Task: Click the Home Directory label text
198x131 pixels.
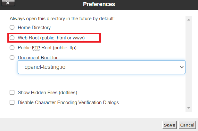Action: [34, 28]
